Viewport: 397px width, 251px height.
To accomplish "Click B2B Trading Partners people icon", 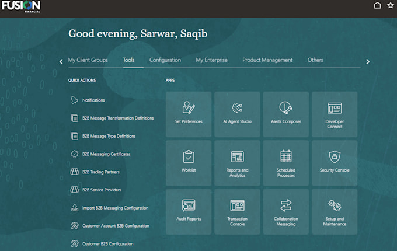I will [75, 172].
